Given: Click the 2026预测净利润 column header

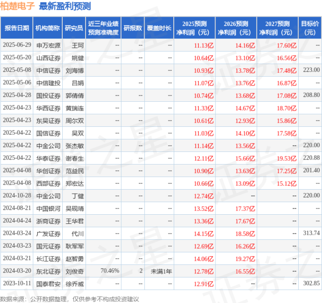Looking at the screenshot, I should click(236, 28).
